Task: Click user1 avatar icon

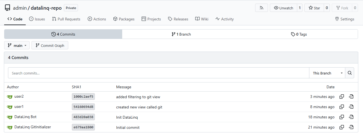Action: pyautogui.click(x=10, y=107)
